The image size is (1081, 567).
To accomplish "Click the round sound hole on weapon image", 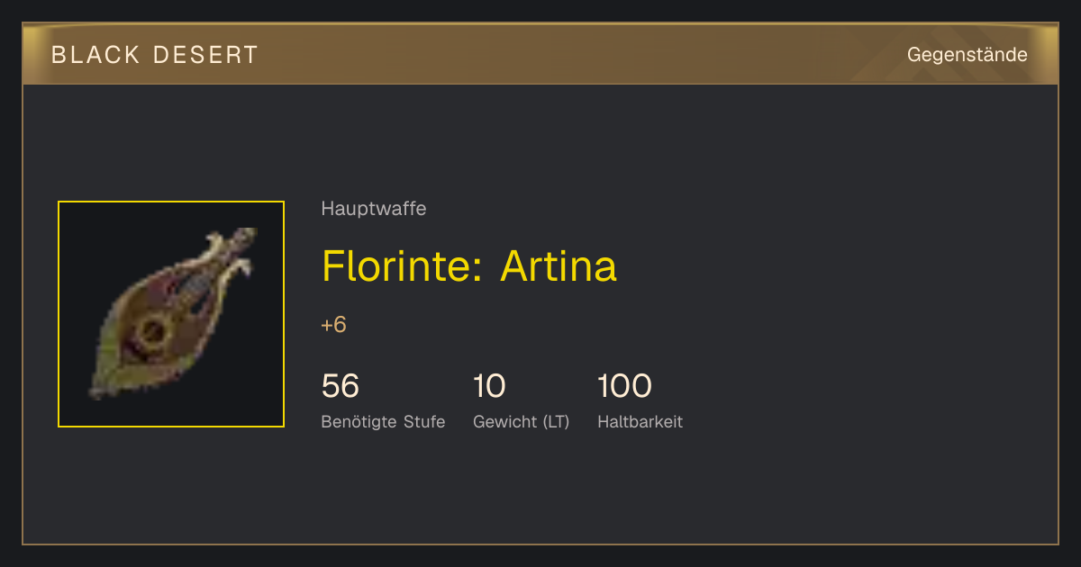I will click(152, 332).
